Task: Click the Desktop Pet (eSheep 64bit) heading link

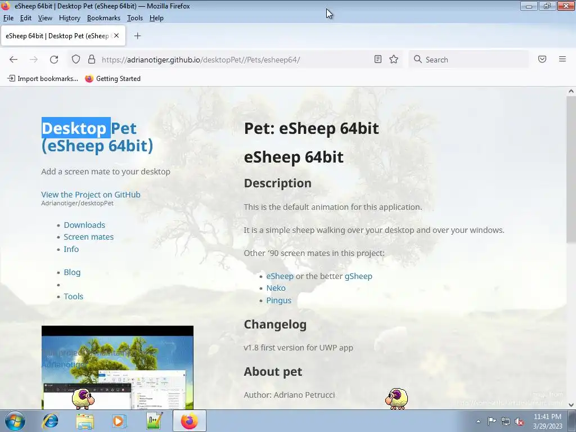Action: coord(97,137)
